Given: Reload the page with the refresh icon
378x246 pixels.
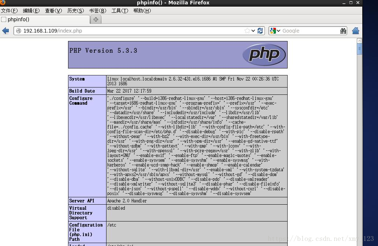Looking at the screenshot, I should (260, 31).
